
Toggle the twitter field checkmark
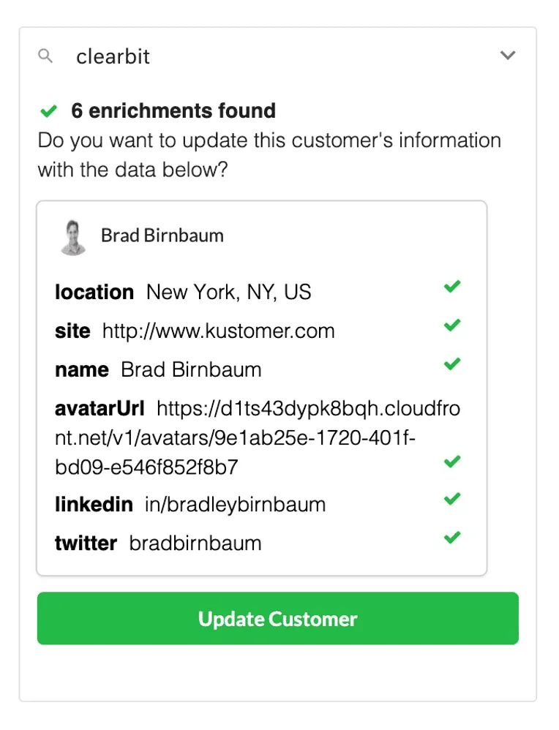(x=453, y=538)
